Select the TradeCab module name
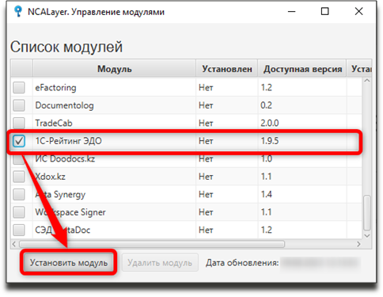Viewport: 383px width, 297px height. (x=54, y=123)
